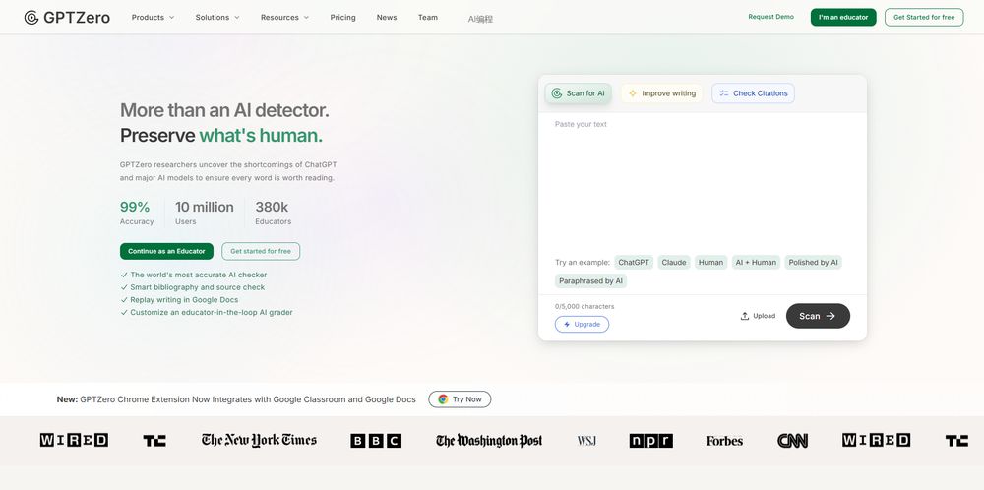Open the Solutions dropdown menu
This screenshot has width=984, height=490.
(217, 17)
